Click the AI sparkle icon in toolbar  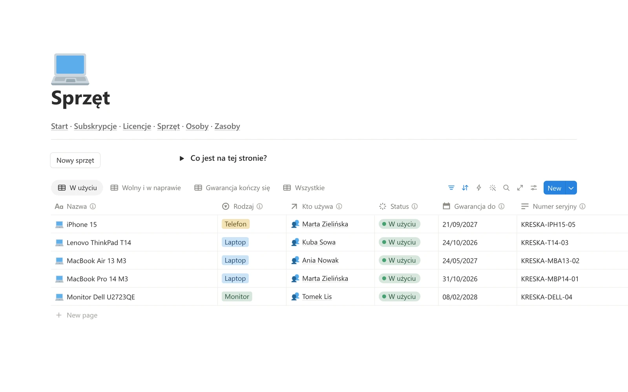point(493,188)
